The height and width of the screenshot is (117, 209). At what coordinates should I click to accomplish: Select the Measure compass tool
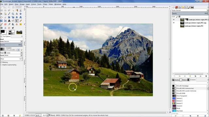coord(17,14)
